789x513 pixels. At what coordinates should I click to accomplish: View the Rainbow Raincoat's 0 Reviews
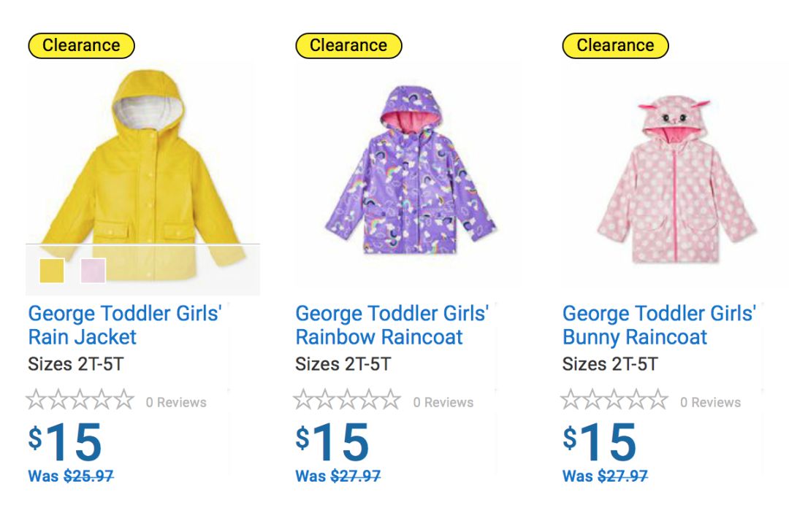point(443,402)
